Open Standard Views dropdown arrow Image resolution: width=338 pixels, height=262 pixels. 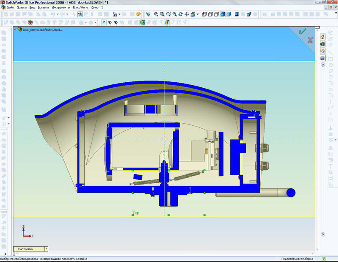(x=198, y=14)
